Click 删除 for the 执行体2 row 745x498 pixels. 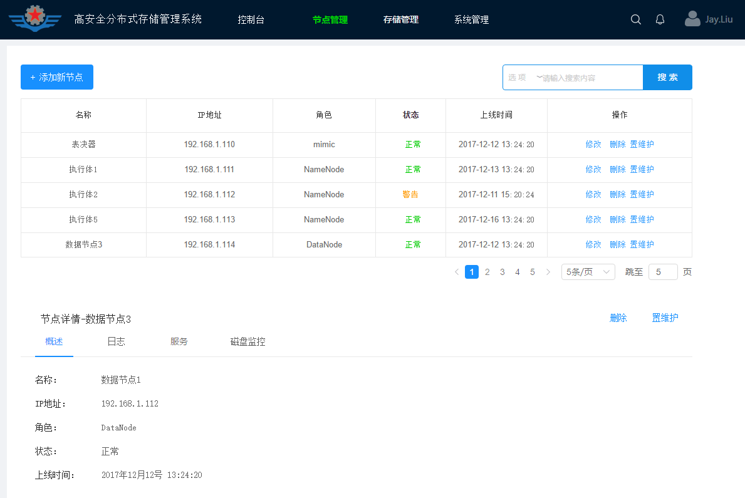point(617,194)
